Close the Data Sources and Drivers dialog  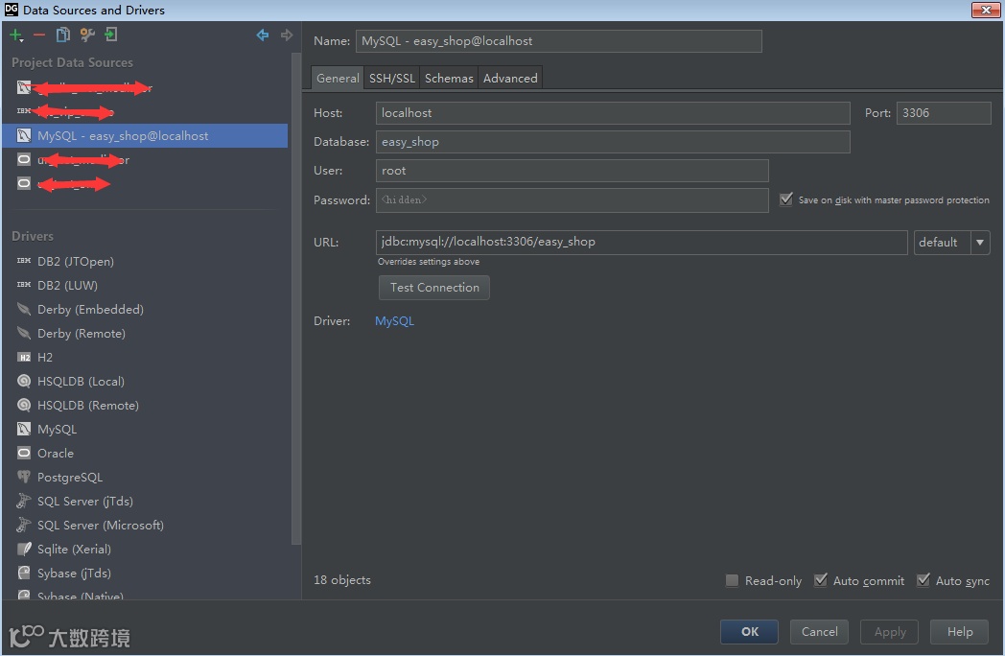(986, 10)
